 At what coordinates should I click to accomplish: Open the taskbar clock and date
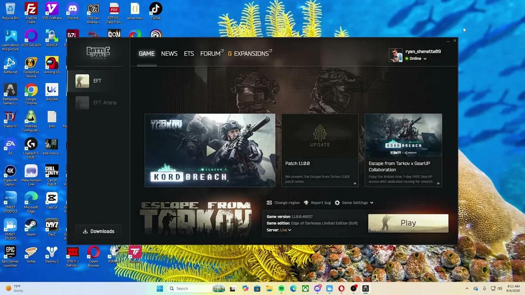pyautogui.click(x=514, y=288)
